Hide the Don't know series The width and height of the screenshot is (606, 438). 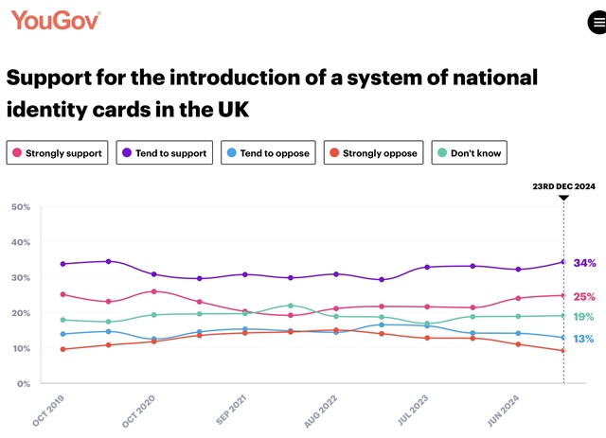click(469, 153)
